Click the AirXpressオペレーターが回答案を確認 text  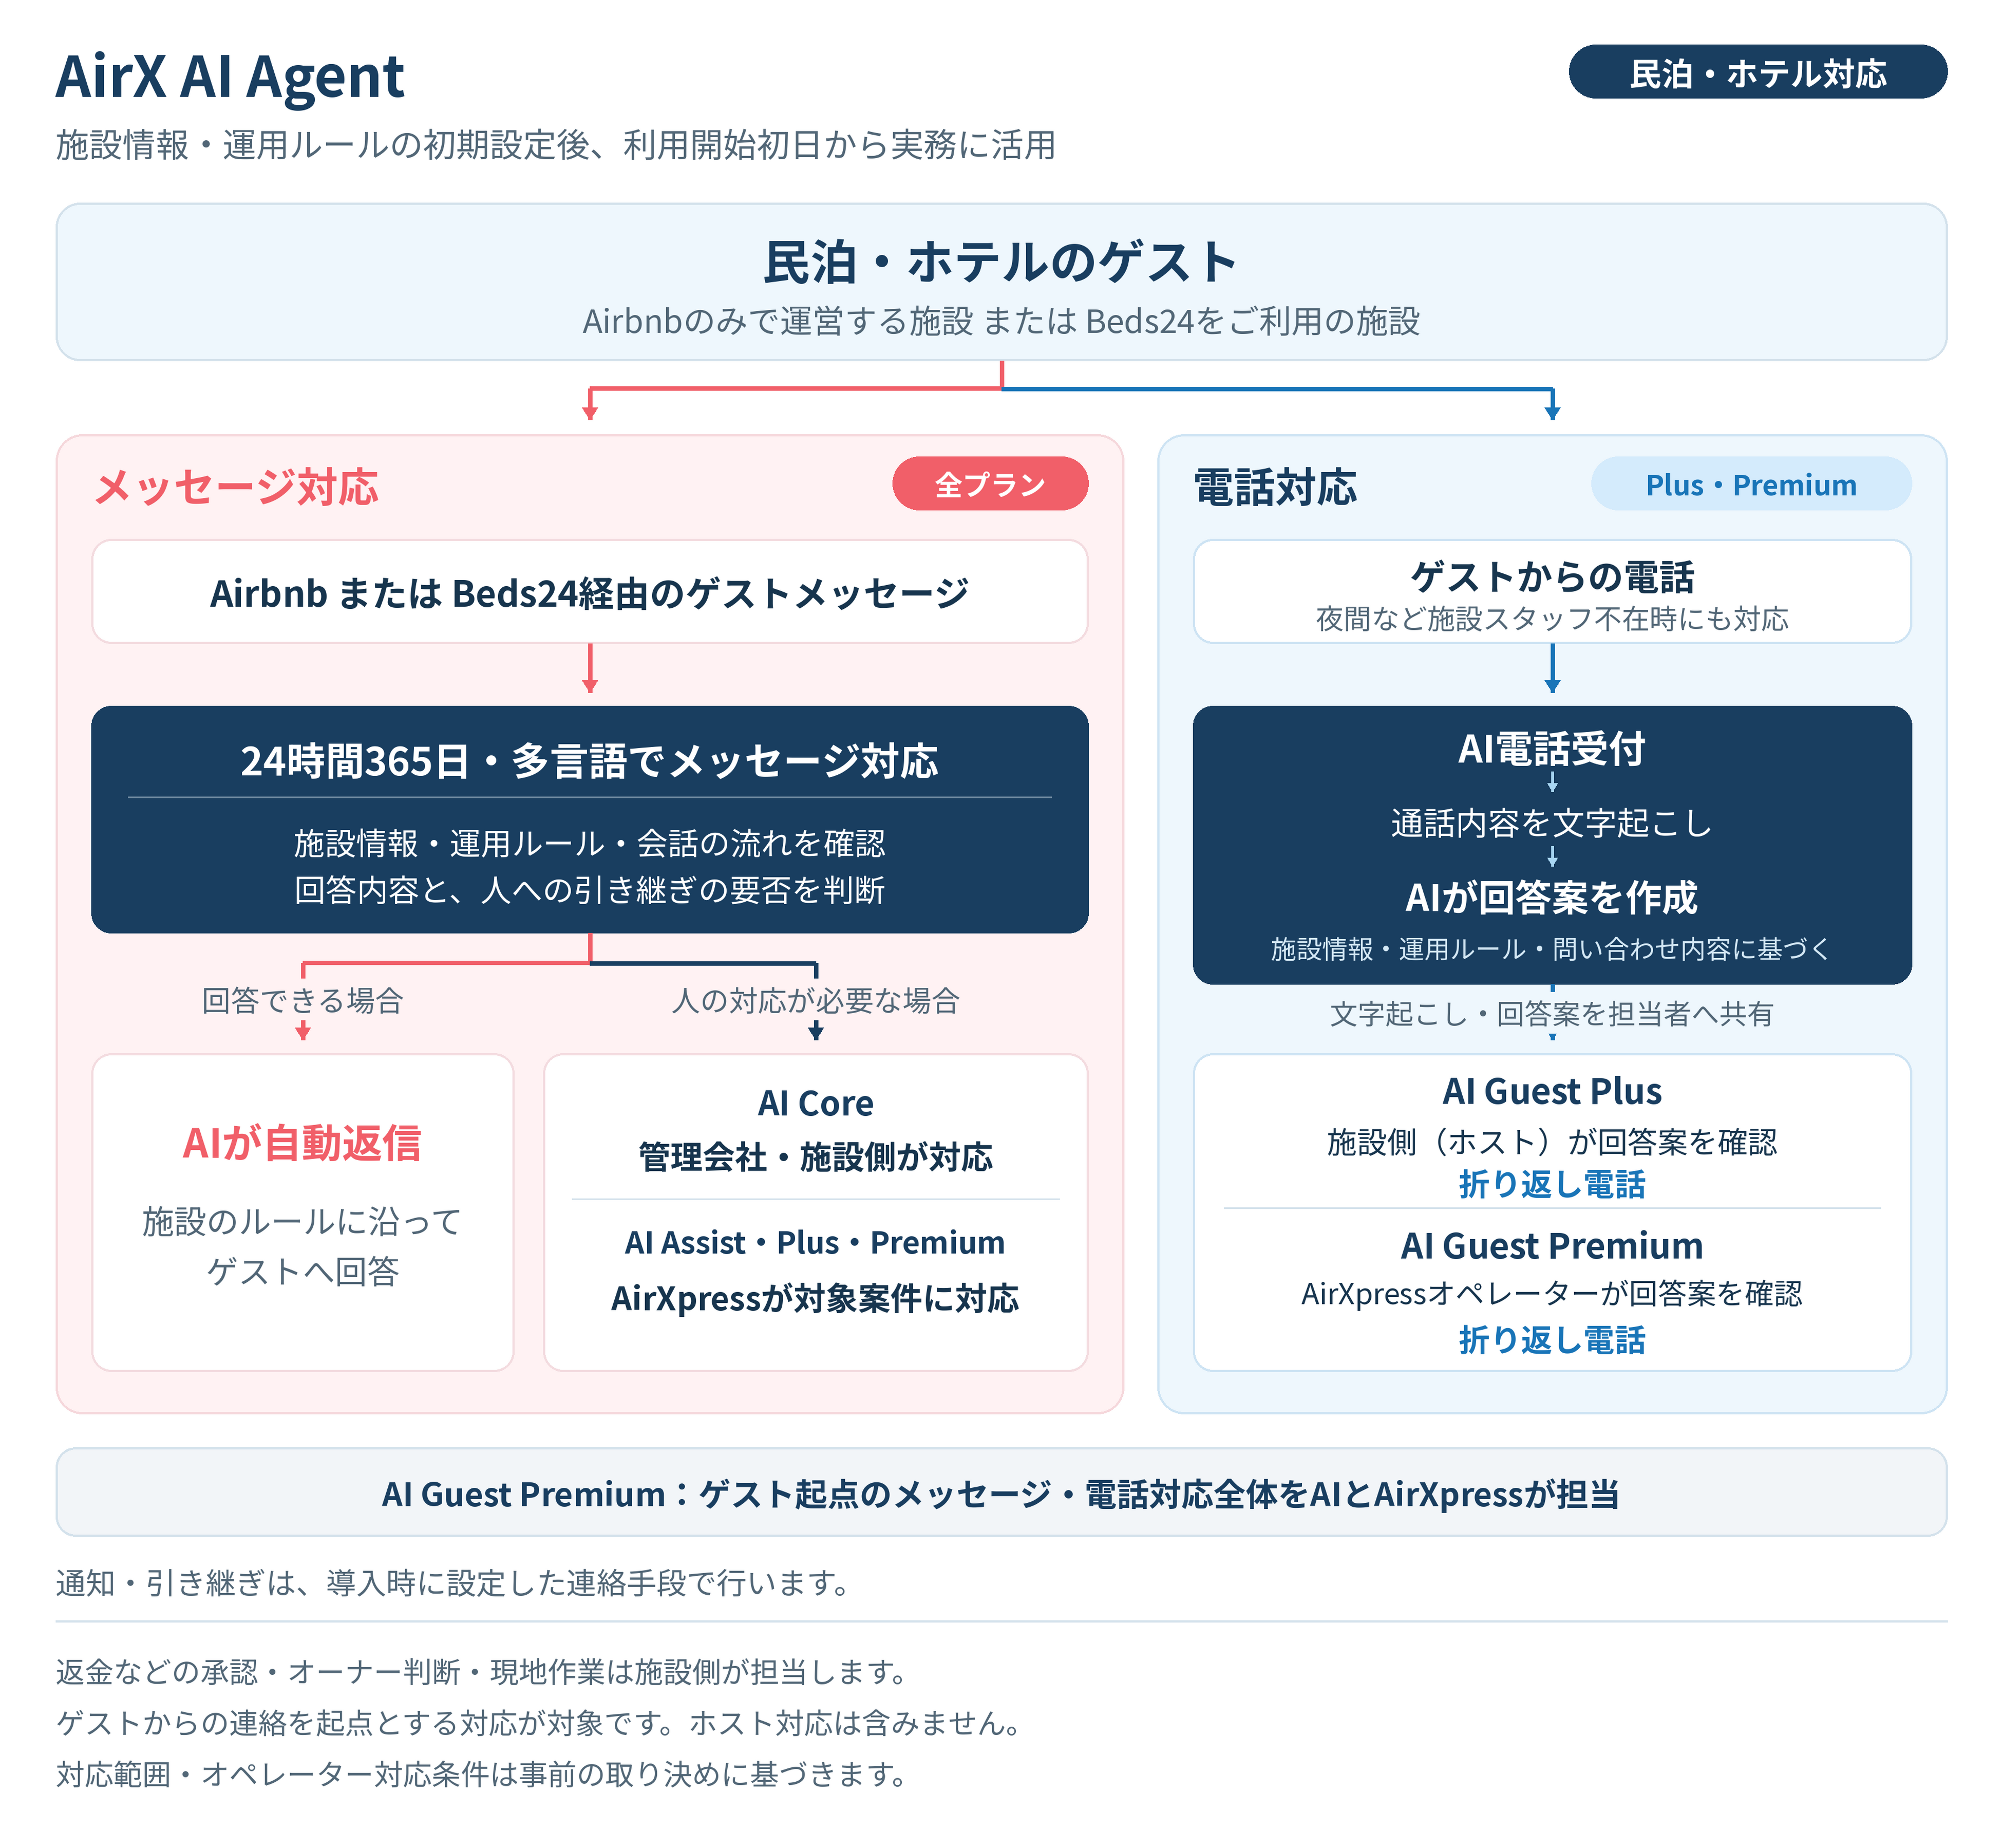point(1551,1293)
